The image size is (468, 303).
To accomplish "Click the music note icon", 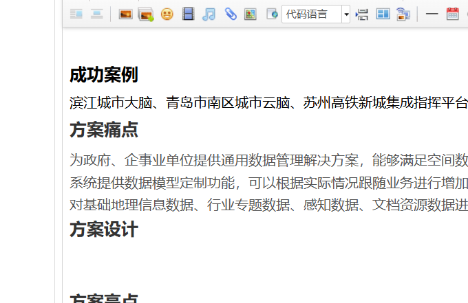I will pyautogui.click(x=209, y=14).
